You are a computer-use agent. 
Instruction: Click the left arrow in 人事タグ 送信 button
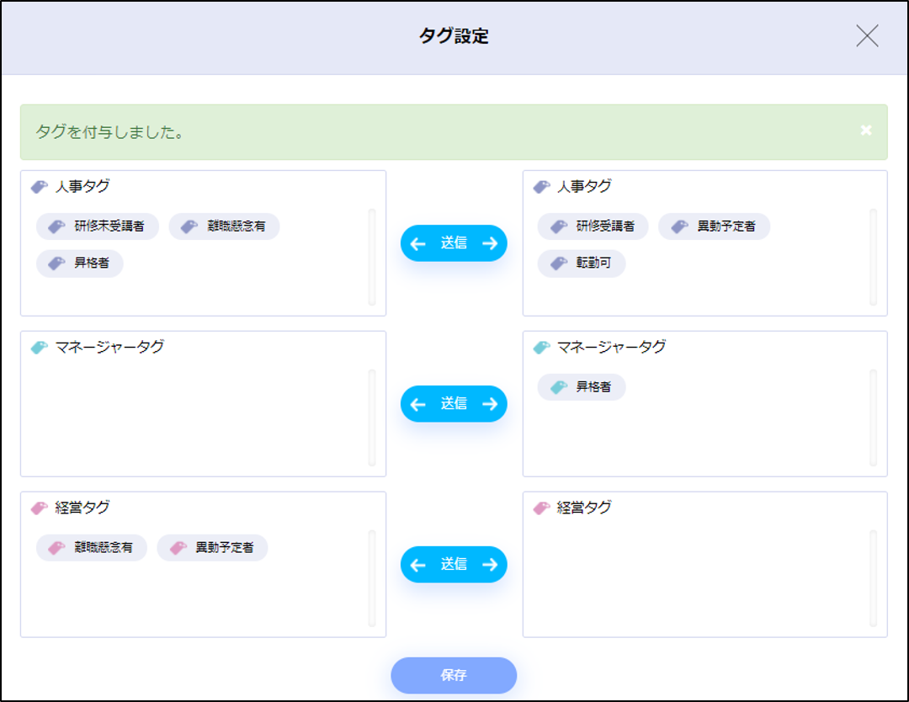(x=418, y=243)
